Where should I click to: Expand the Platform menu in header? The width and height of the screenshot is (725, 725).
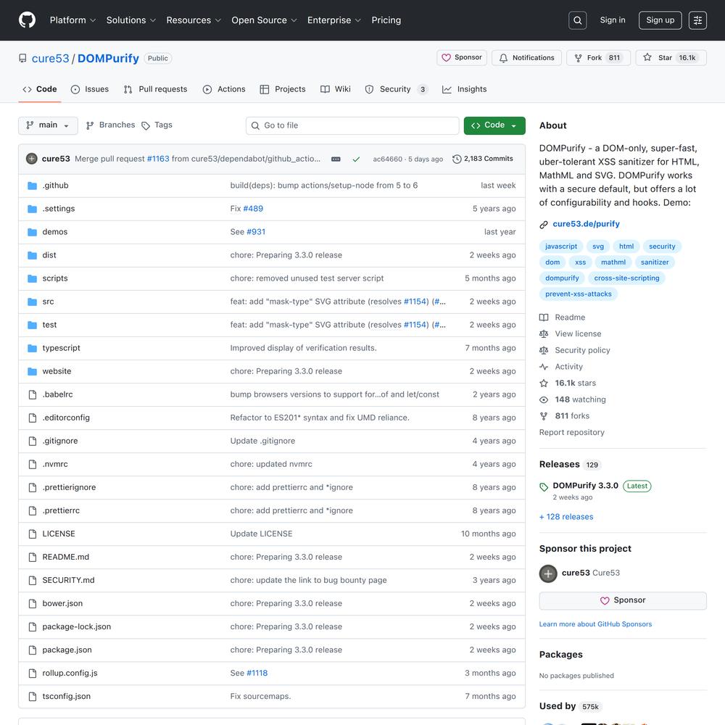point(72,20)
